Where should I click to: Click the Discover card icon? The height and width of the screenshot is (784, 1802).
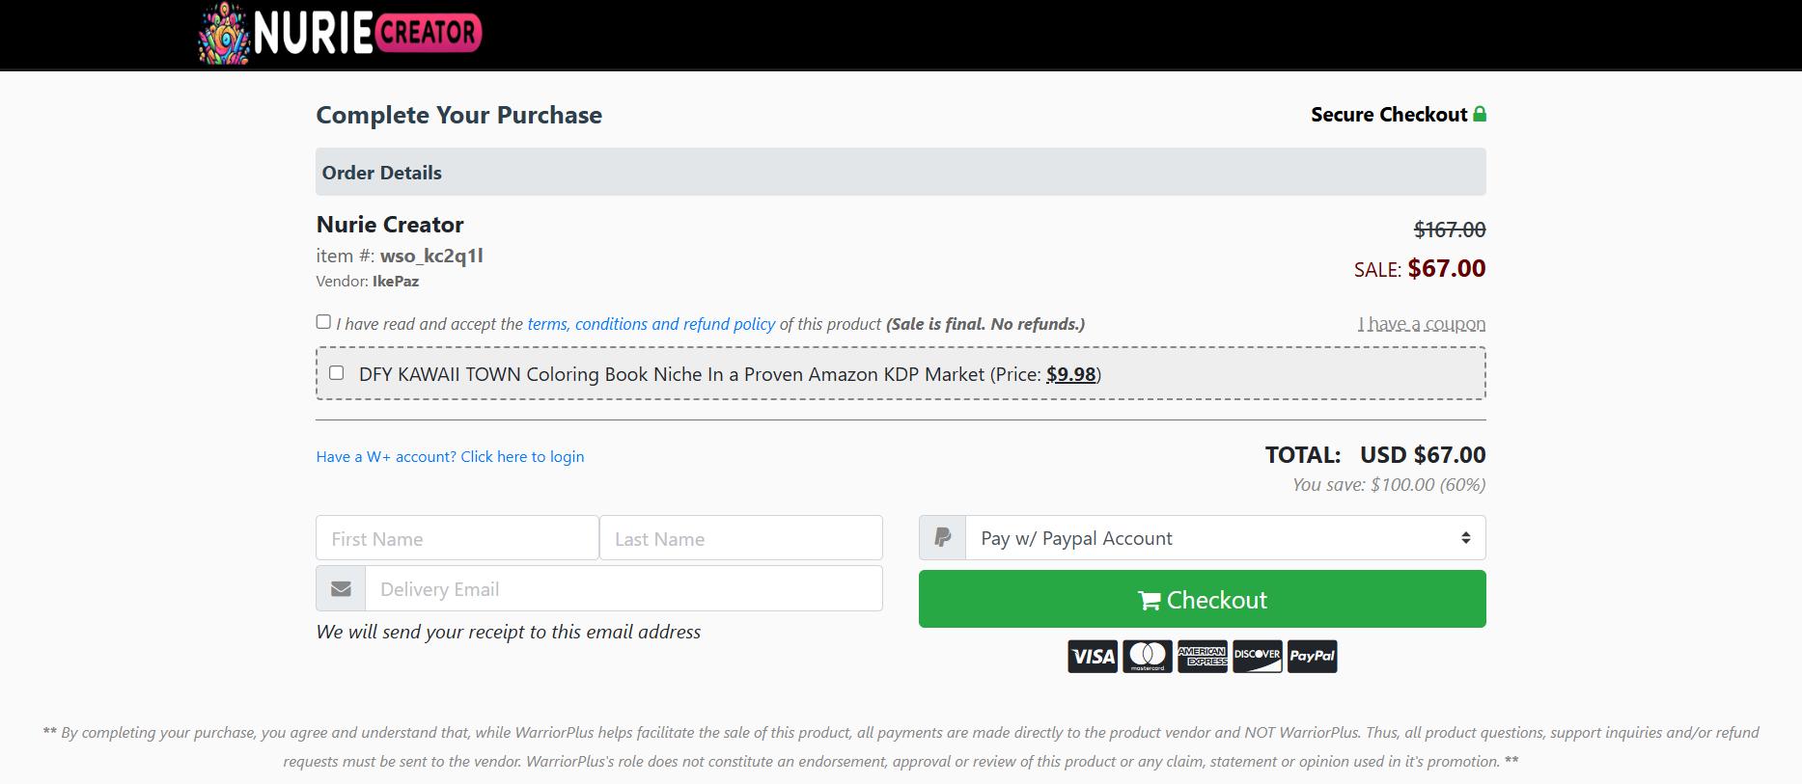pyautogui.click(x=1258, y=657)
